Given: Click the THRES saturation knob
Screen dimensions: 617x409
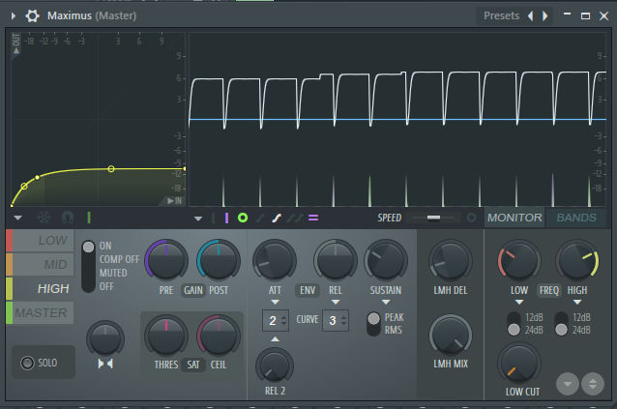Looking at the screenshot, I should coord(166,336).
